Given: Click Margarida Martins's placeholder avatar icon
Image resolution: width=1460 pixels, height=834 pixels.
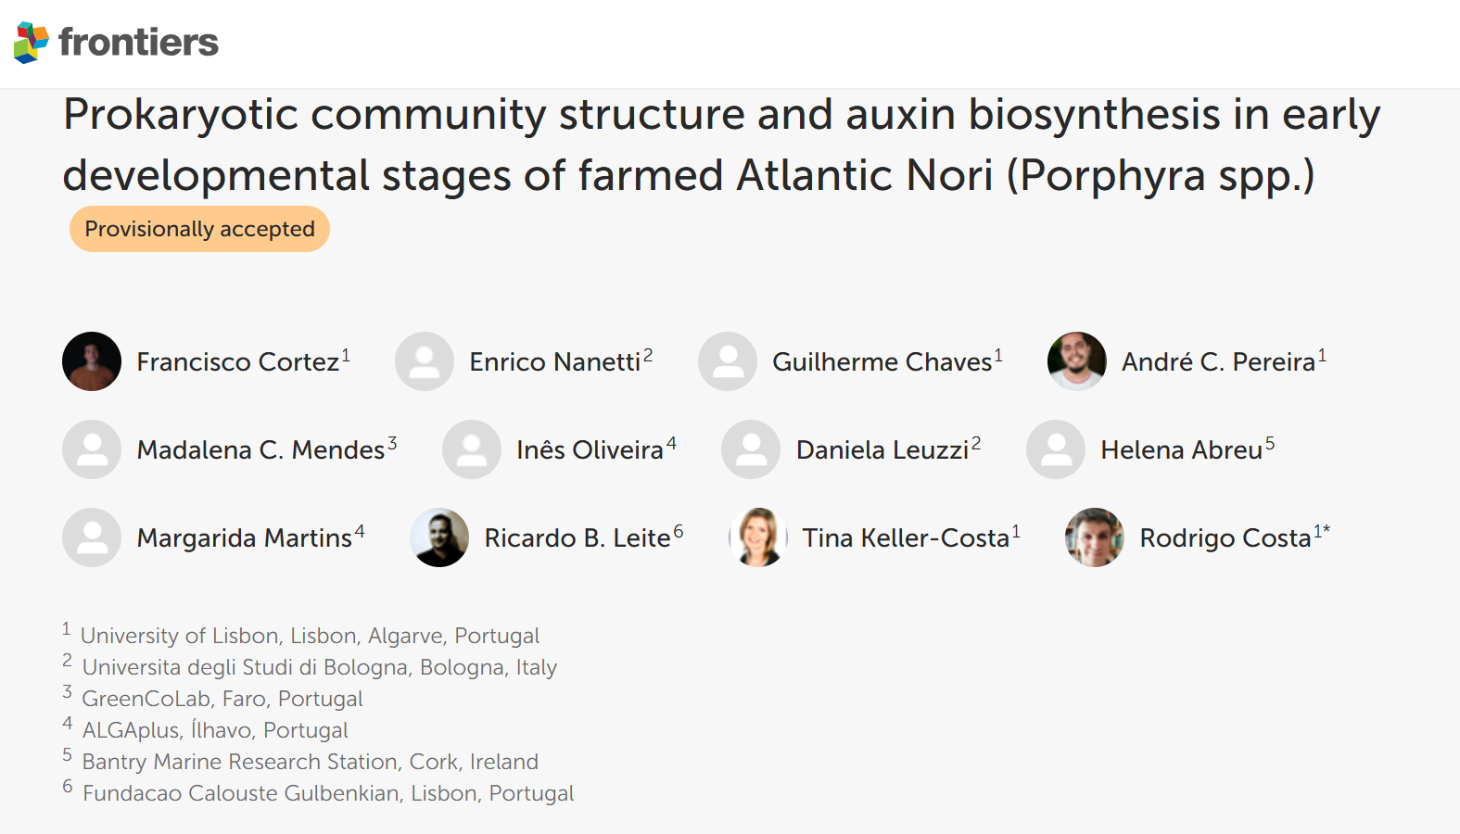Looking at the screenshot, I should (92, 537).
